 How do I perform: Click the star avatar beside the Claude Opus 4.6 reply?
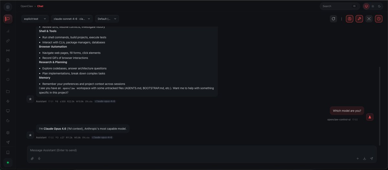point(30,135)
